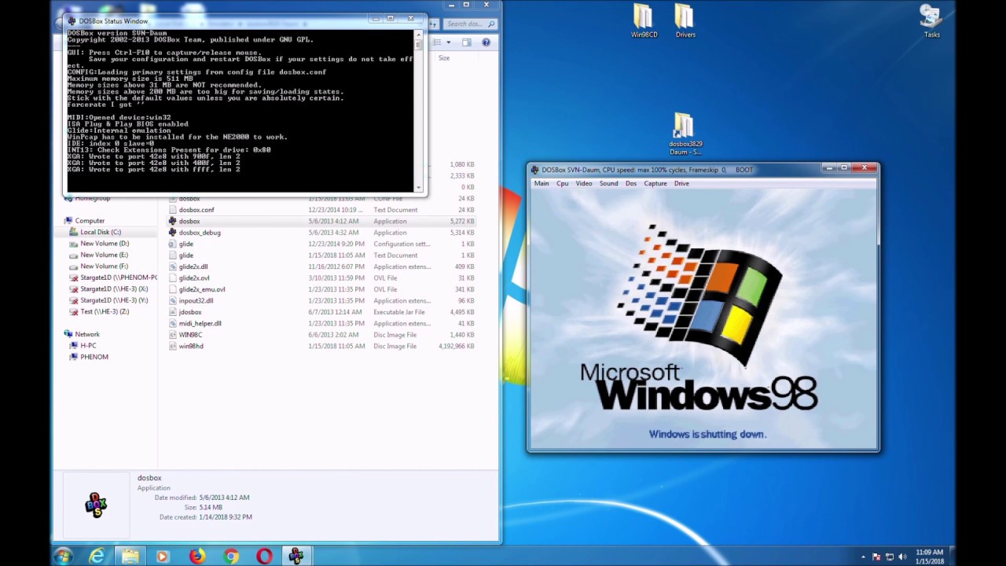Open the Capture menu in DOSBox
Screen dimensions: 1006x566
pyautogui.click(x=655, y=183)
